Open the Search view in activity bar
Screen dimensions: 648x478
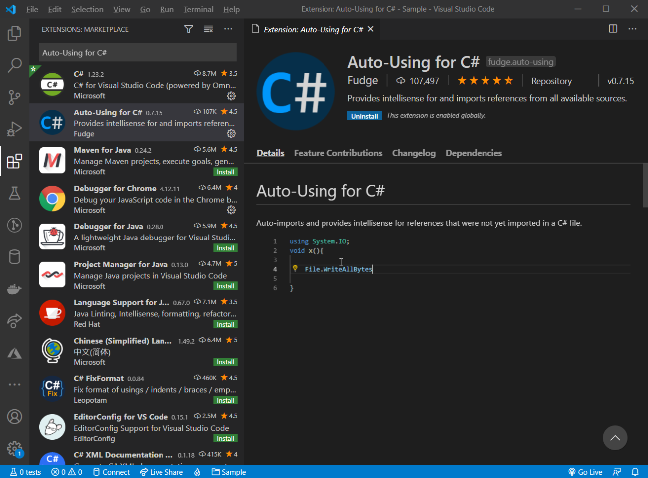[14, 65]
